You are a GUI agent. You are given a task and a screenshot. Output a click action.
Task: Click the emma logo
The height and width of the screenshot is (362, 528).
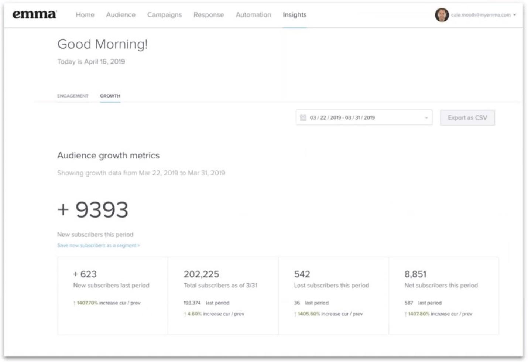pos(34,14)
